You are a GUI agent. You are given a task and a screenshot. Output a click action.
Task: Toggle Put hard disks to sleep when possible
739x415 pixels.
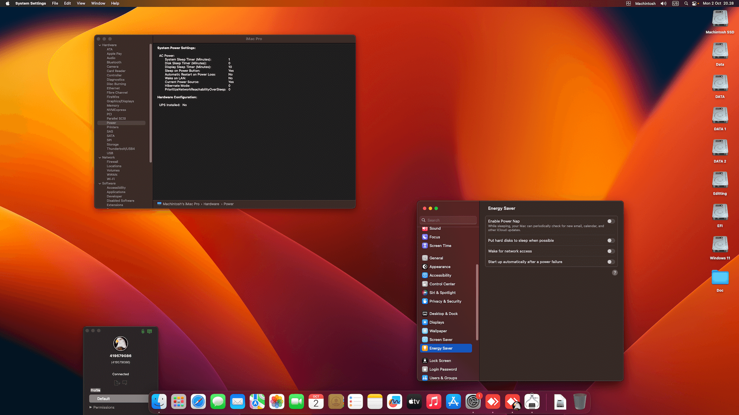610,240
